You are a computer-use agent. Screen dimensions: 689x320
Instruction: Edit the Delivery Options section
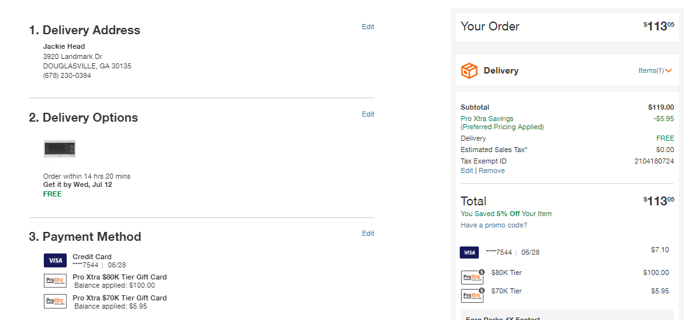(368, 114)
